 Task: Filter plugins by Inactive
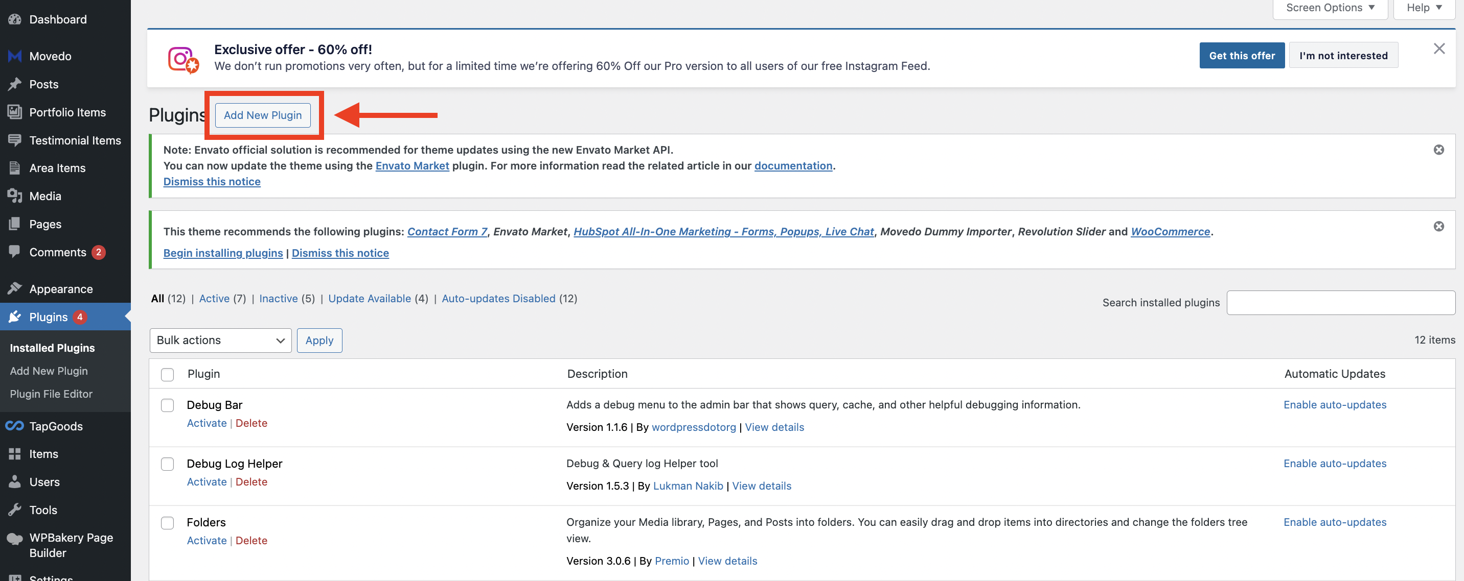[279, 299]
